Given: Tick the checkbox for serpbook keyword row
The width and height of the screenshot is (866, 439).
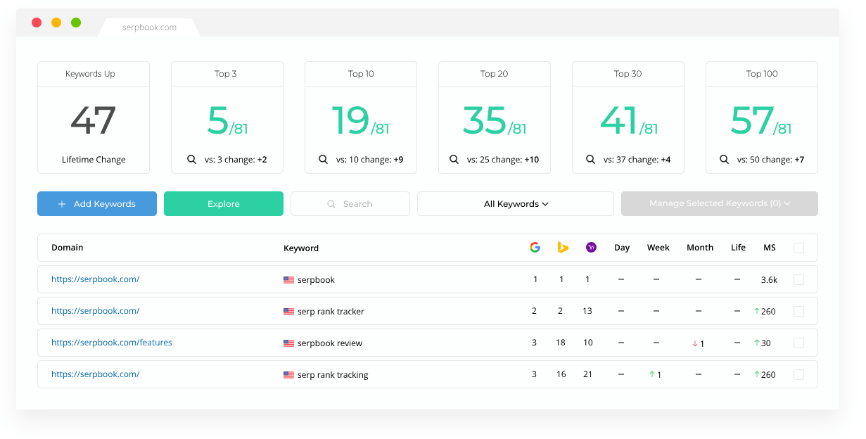Looking at the screenshot, I should pos(798,279).
